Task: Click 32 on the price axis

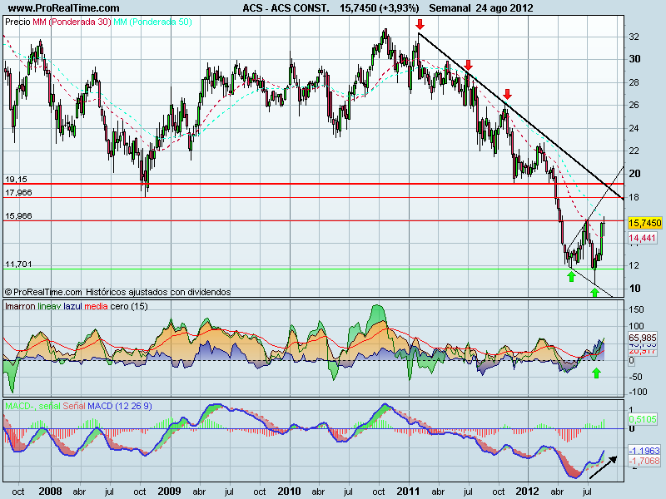Action: click(x=634, y=37)
